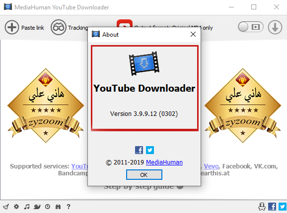Click the Facebook icon in the About dialog
287x213 pixels.
coord(139,150)
